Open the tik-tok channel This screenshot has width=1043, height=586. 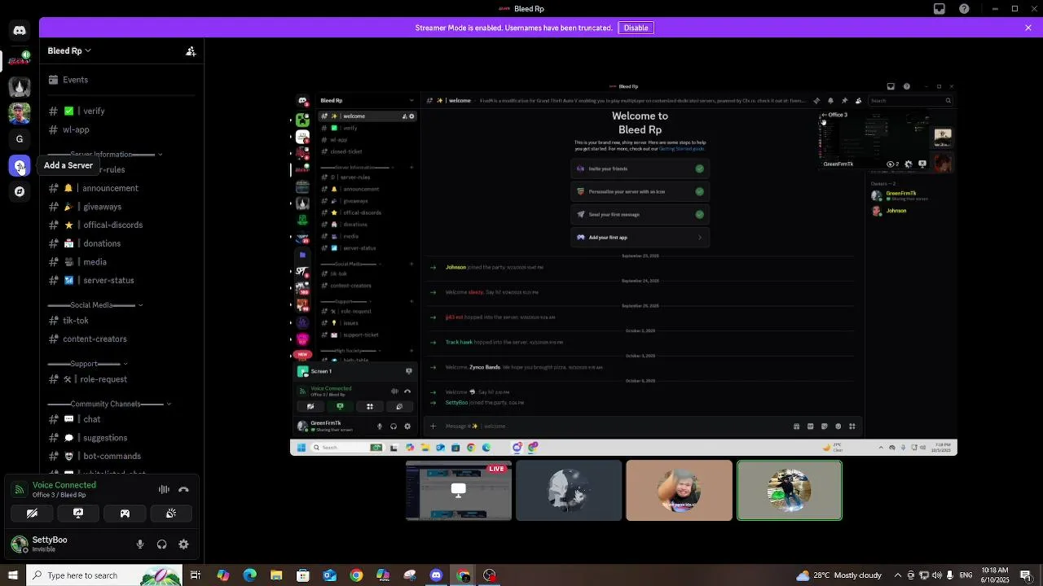(x=122, y=321)
